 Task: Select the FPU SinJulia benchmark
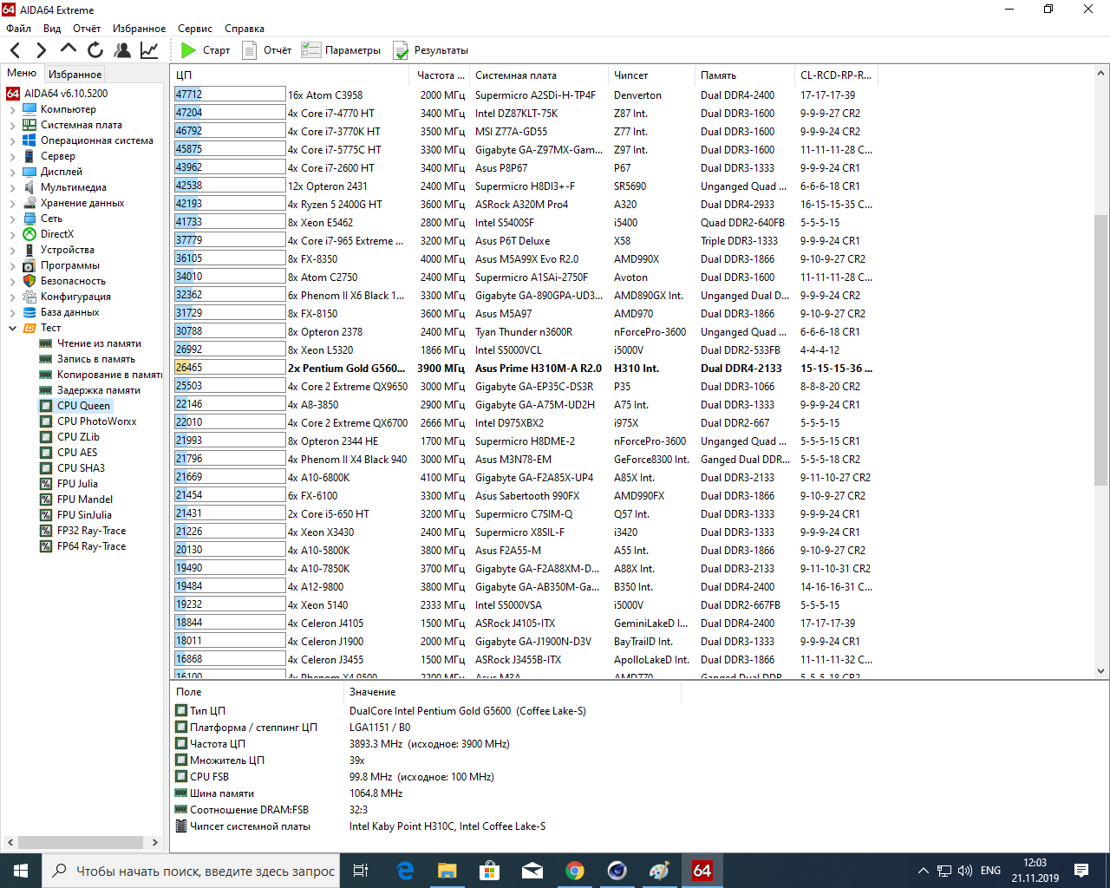(x=84, y=515)
